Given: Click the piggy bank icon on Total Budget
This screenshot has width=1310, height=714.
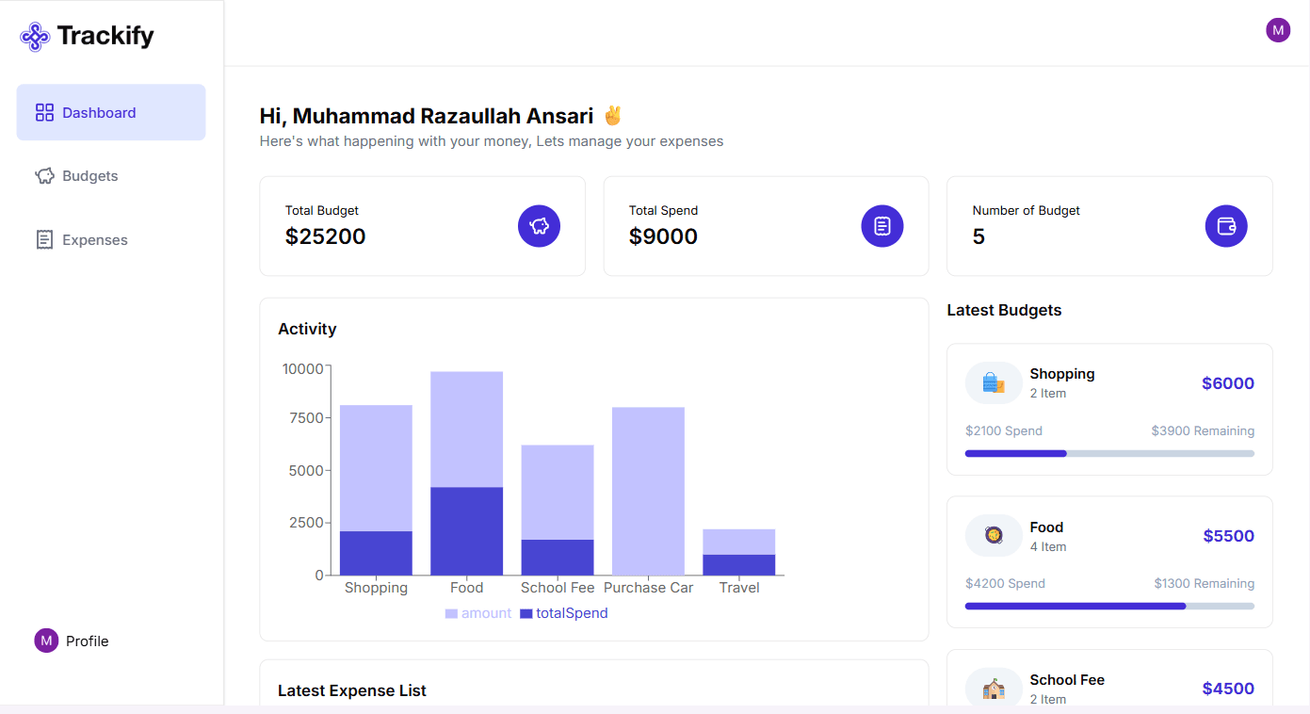Looking at the screenshot, I should 539,226.
